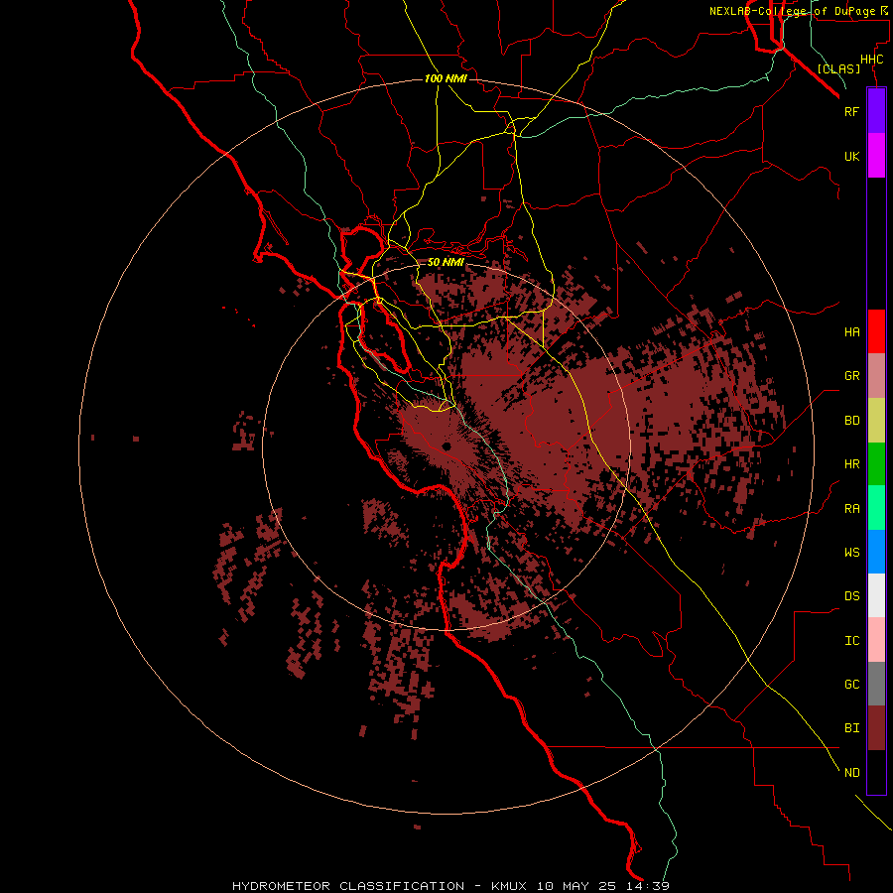This screenshot has height=893, width=893.
Task: Select the red HA legend swatch
Action: pyautogui.click(x=876, y=331)
